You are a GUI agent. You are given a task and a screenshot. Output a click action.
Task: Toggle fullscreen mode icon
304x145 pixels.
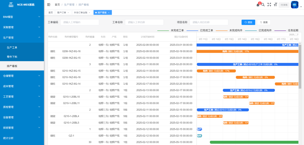269,5
